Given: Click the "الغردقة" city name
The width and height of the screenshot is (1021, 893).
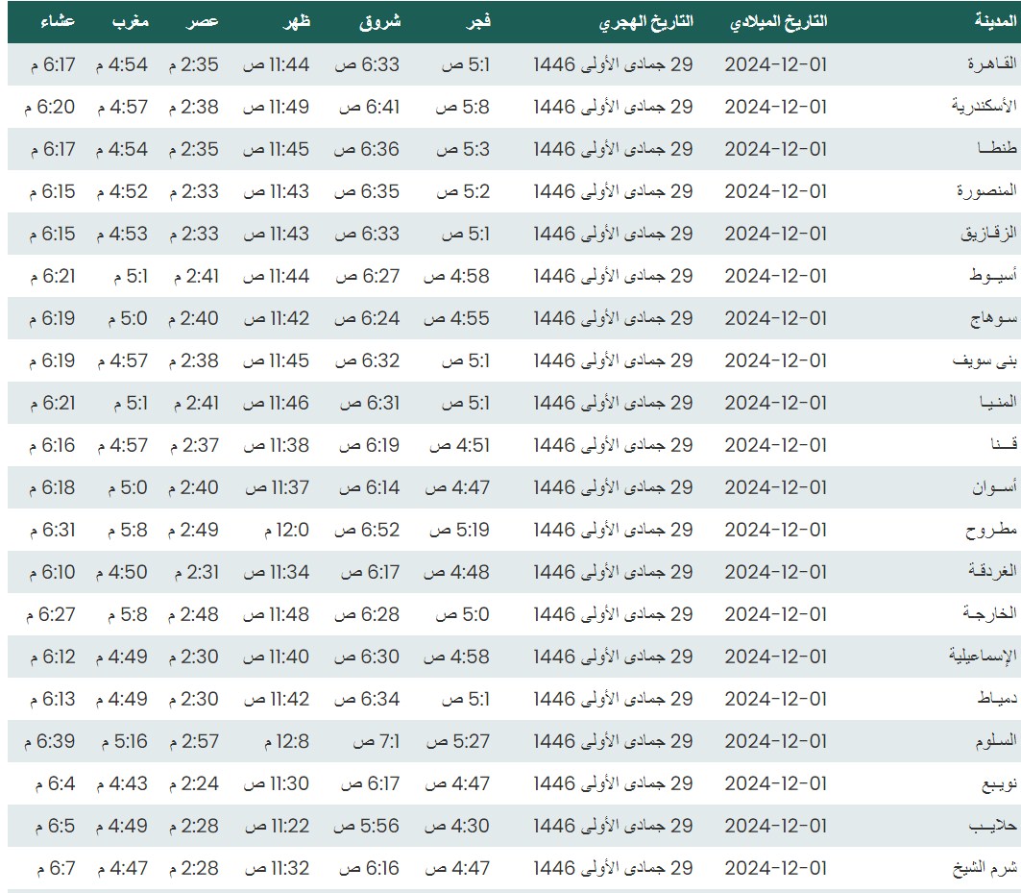Looking at the screenshot, I should pos(985,572).
